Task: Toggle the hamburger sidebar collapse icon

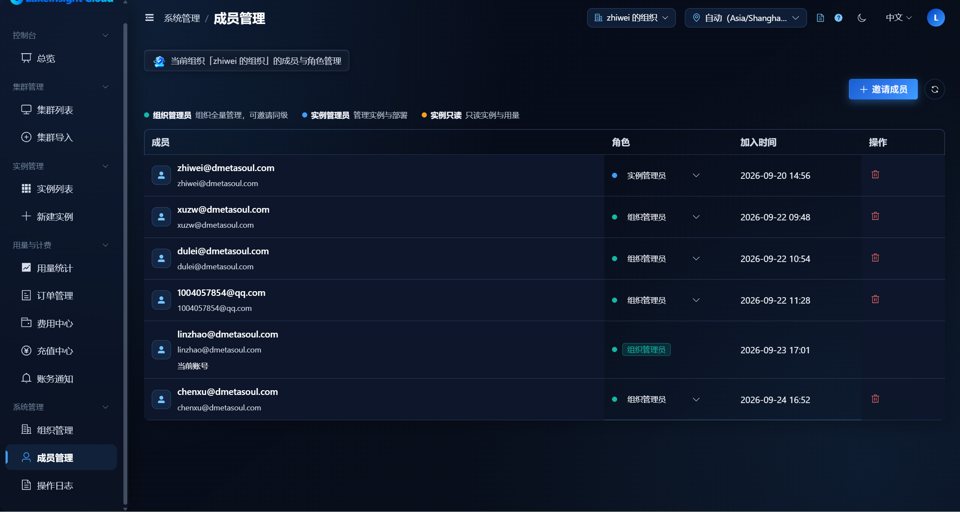Action: (149, 18)
